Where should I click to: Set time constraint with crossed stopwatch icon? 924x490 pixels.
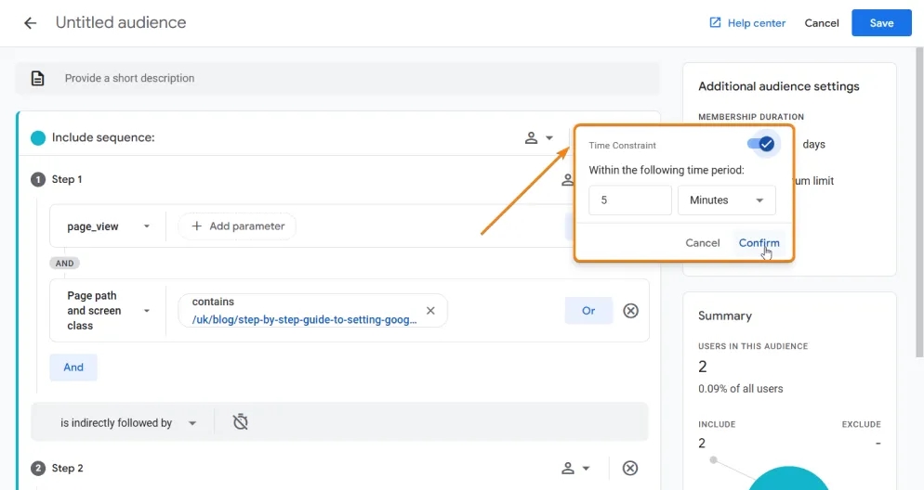[x=241, y=421]
